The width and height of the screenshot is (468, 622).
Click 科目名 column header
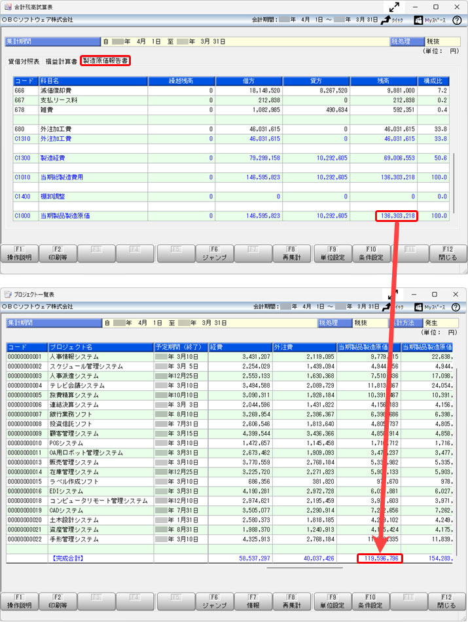pos(93,81)
